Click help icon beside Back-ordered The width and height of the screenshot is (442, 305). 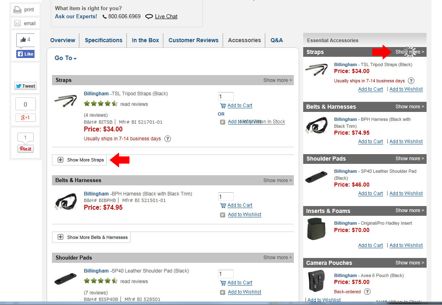point(367,292)
